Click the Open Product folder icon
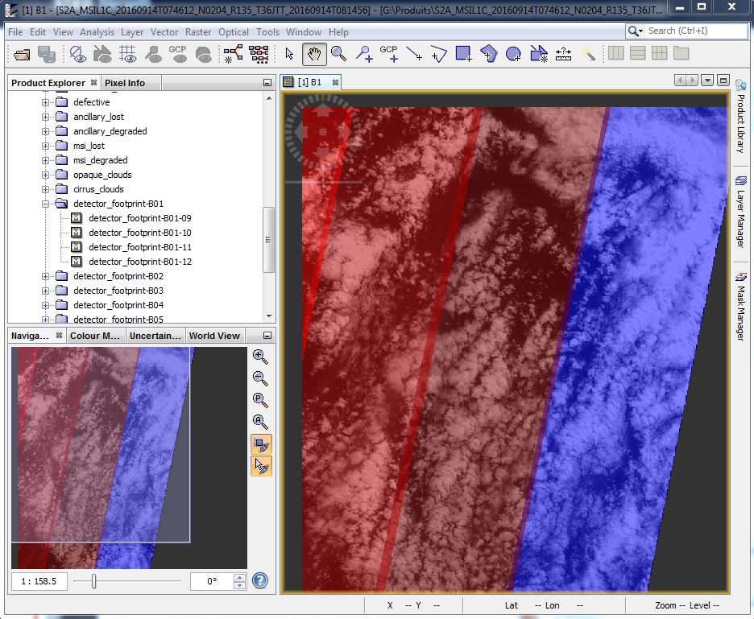This screenshot has width=754, height=619. coord(22,54)
